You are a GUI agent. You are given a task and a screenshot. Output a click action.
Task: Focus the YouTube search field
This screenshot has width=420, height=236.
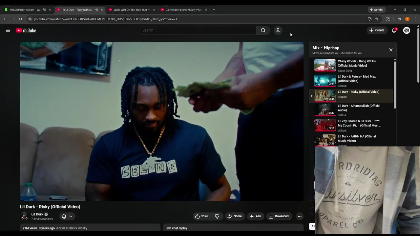click(198, 30)
